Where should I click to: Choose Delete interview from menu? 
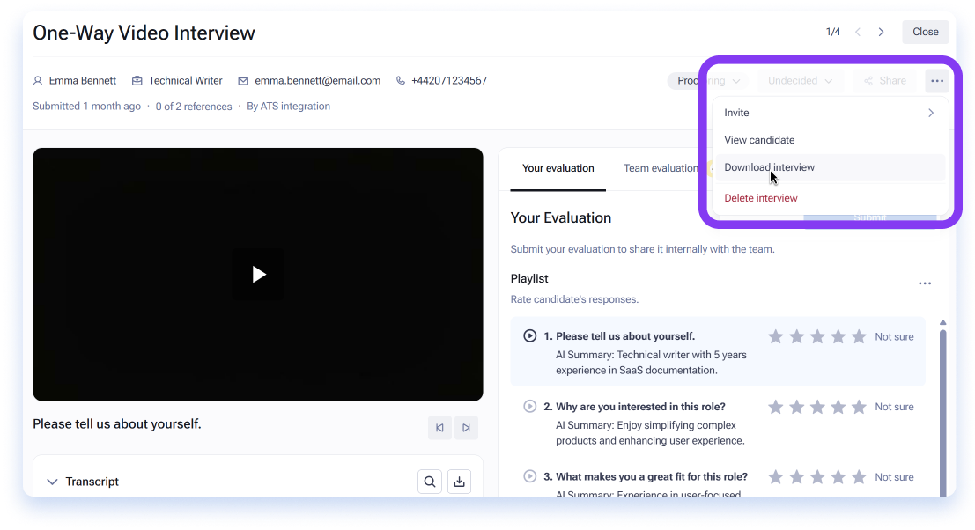(x=831, y=197)
